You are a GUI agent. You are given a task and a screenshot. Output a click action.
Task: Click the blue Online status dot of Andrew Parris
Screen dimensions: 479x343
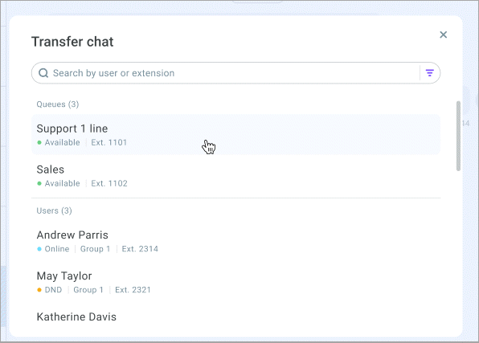click(x=39, y=249)
